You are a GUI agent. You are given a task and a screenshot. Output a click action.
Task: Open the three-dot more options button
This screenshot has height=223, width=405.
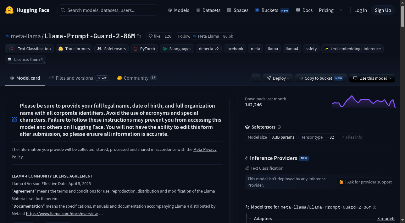(x=256, y=78)
